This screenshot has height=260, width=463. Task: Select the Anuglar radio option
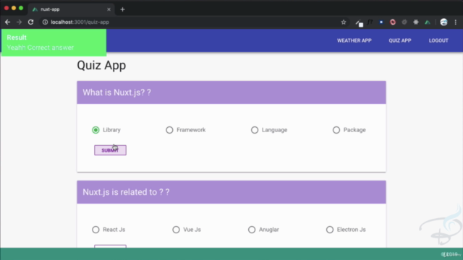click(252, 230)
